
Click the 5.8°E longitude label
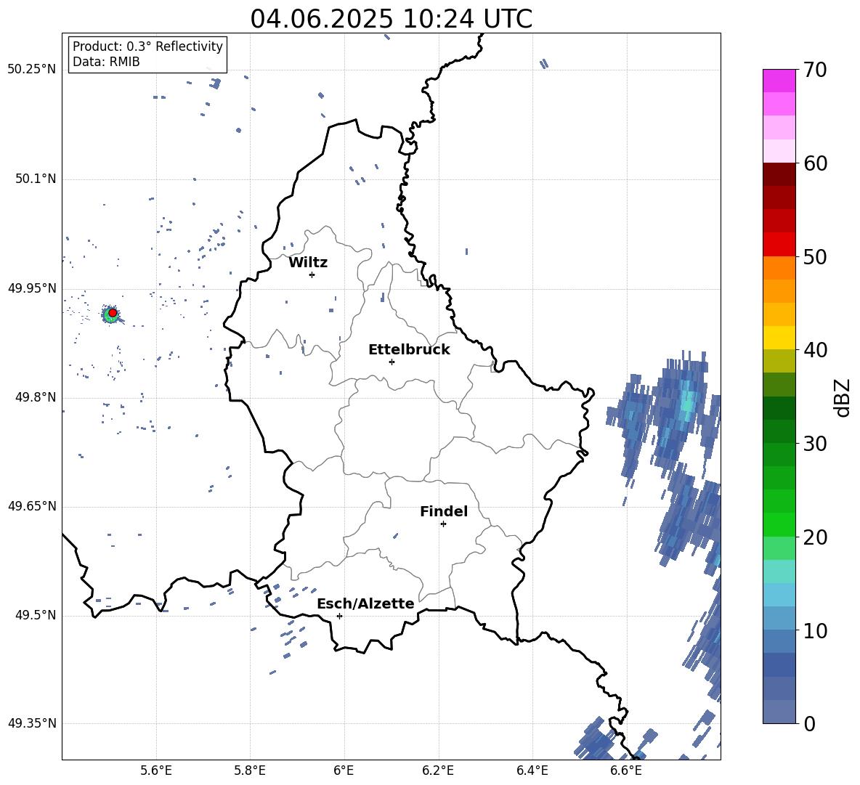(250, 771)
